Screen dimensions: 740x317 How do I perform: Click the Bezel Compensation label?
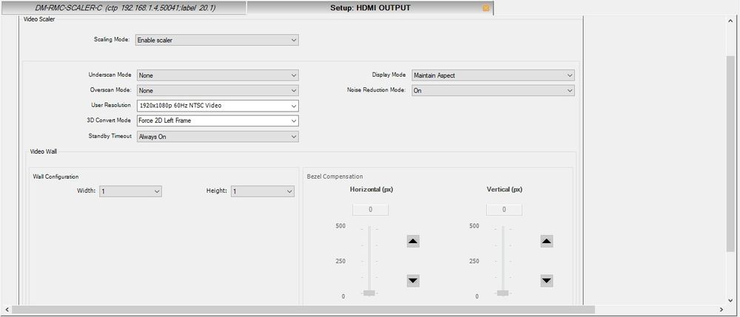(334, 177)
